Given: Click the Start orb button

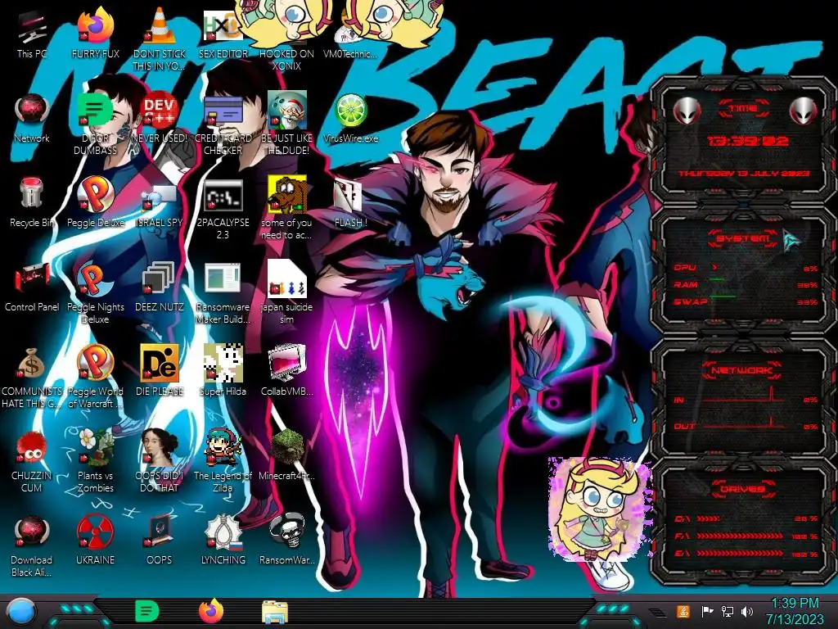Looking at the screenshot, I should [x=20, y=611].
